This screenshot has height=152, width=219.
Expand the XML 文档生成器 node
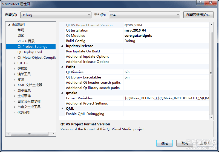point(14,85)
